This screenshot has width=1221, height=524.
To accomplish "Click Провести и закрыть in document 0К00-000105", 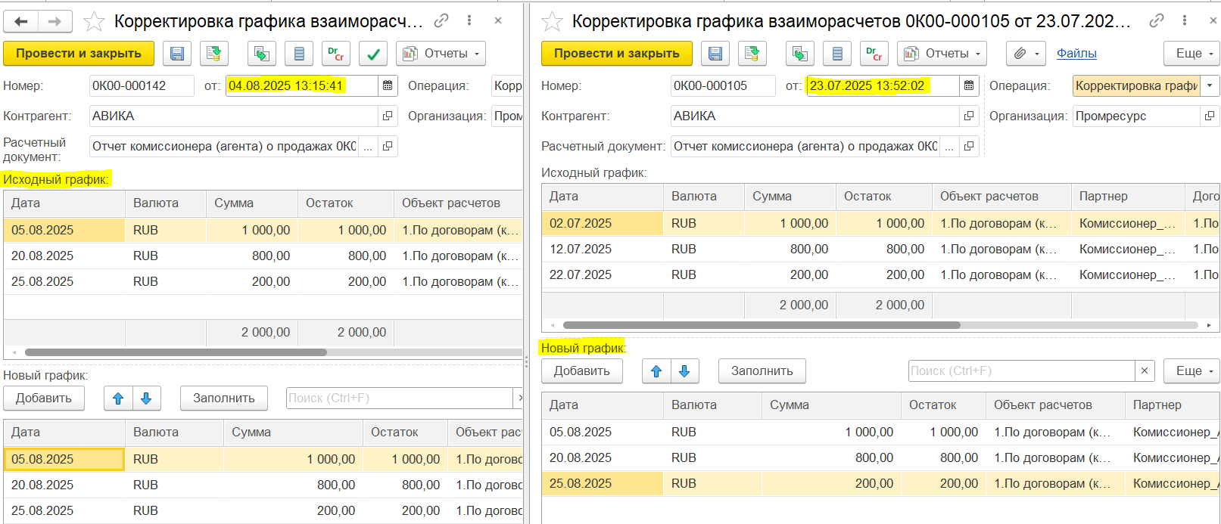I will [616, 54].
